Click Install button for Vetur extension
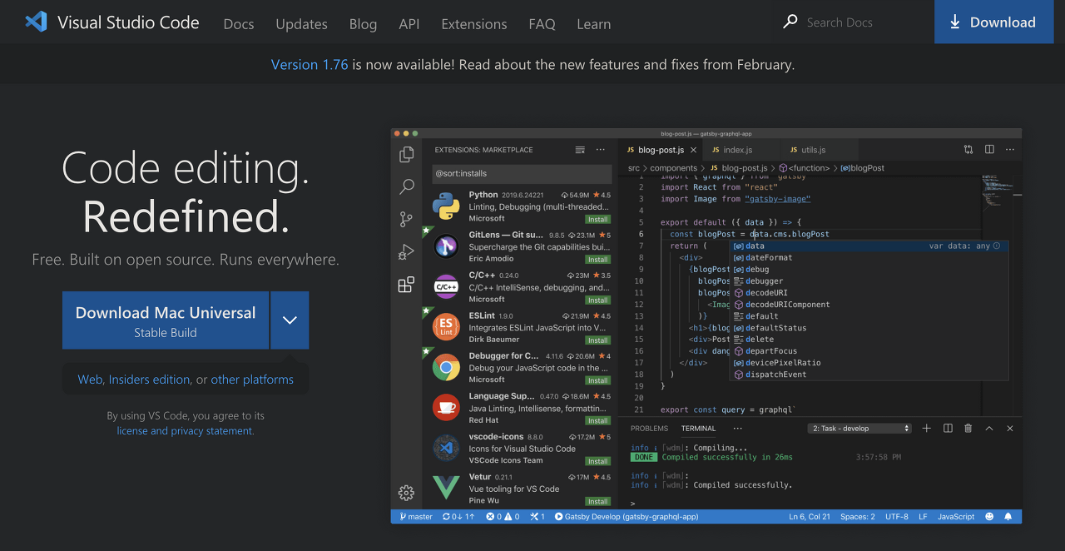The height and width of the screenshot is (551, 1065). pyautogui.click(x=597, y=501)
